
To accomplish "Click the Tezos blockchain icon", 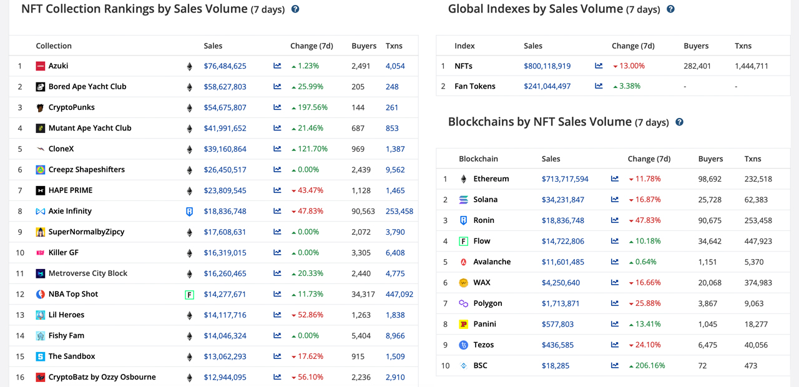I will [463, 345].
